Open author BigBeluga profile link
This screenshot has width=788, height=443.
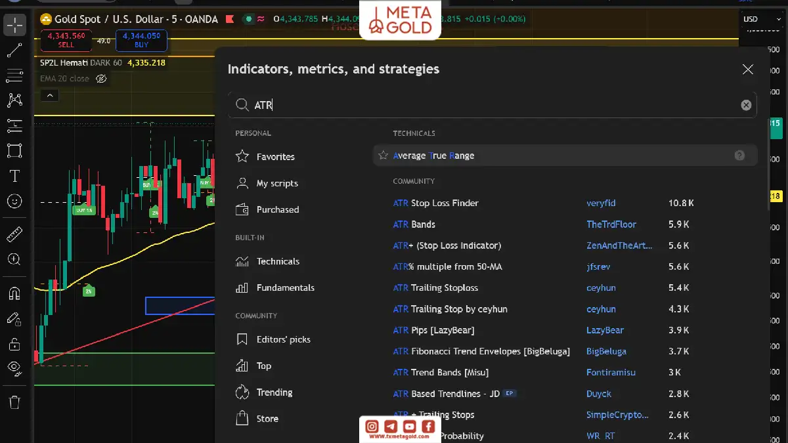[x=606, y=351]
